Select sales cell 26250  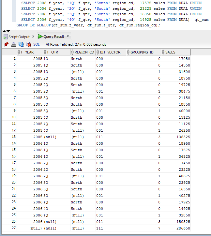click(176, 130)
